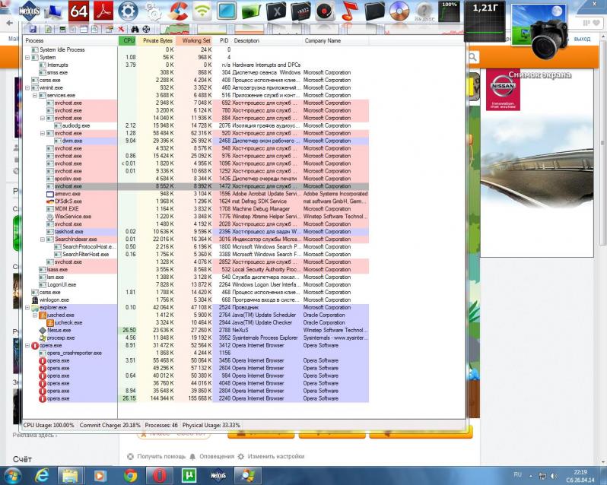This screenshot has height=485, width=607.
Task: Click the 'Изменить настройки' link in browser
Action: click(x=276, y=456)
